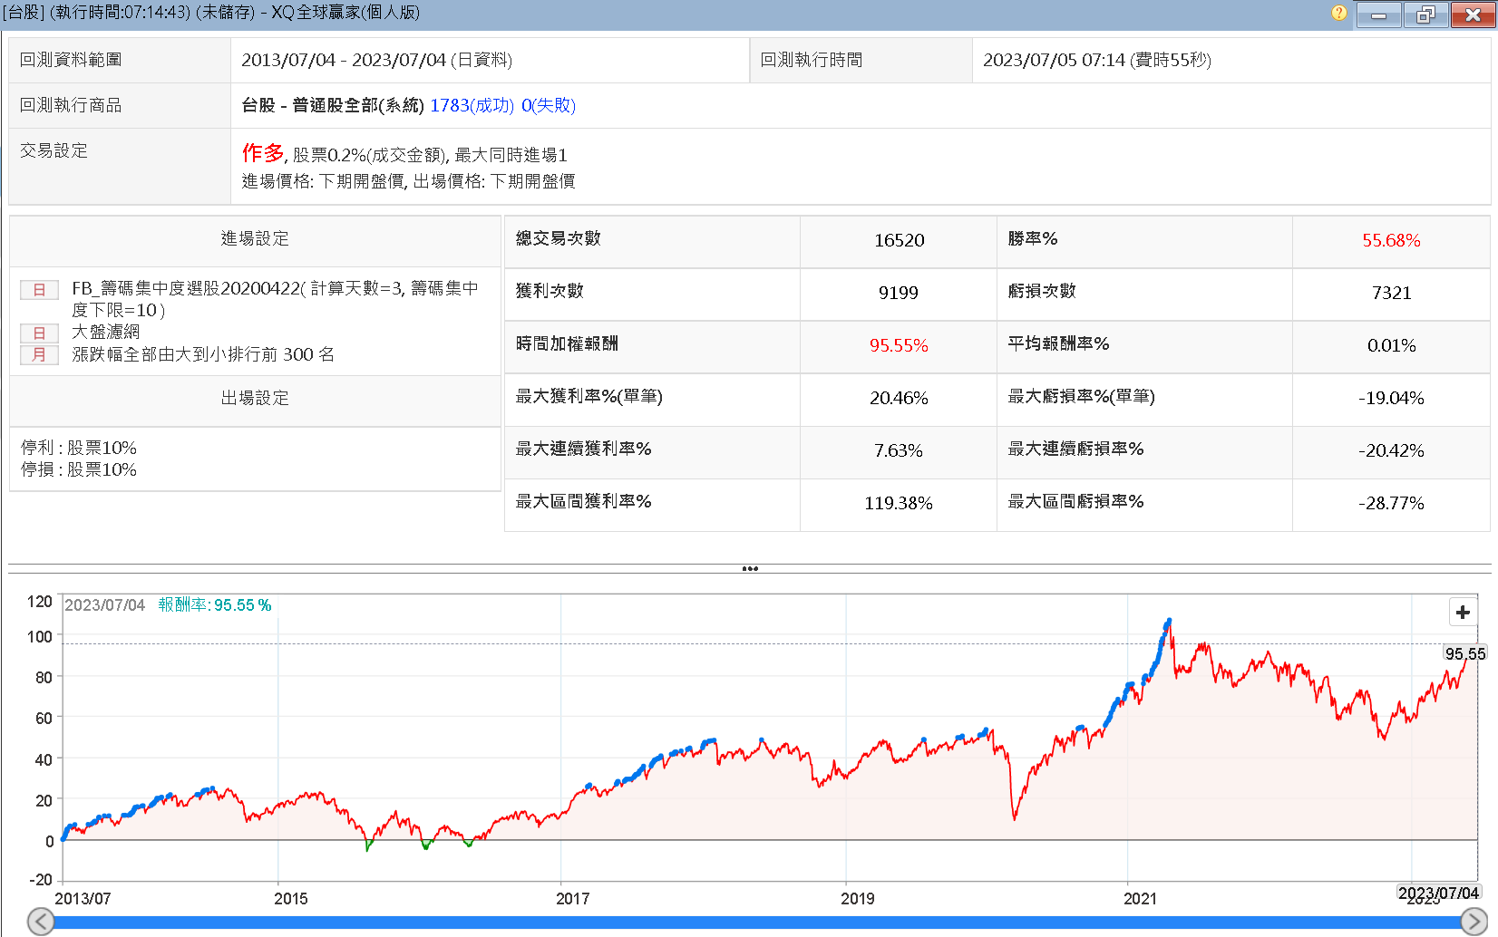Screen dimensions: 1498x937
Task: Select the 月 icon beside 漲跌幅 ranking condition
Action: point(39,355)
